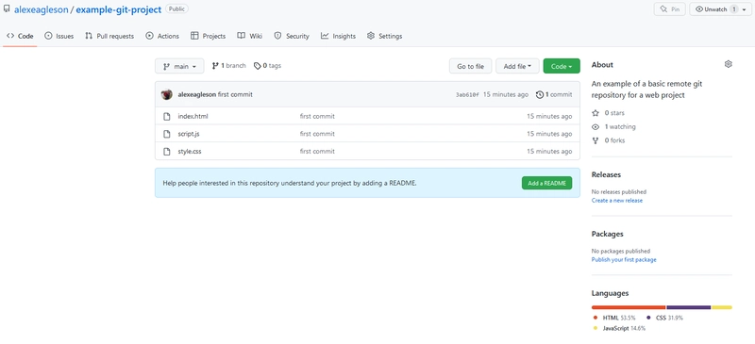Open first commit message in script.js row
This screenshot has width=755, height=344.
coord(317,134)
